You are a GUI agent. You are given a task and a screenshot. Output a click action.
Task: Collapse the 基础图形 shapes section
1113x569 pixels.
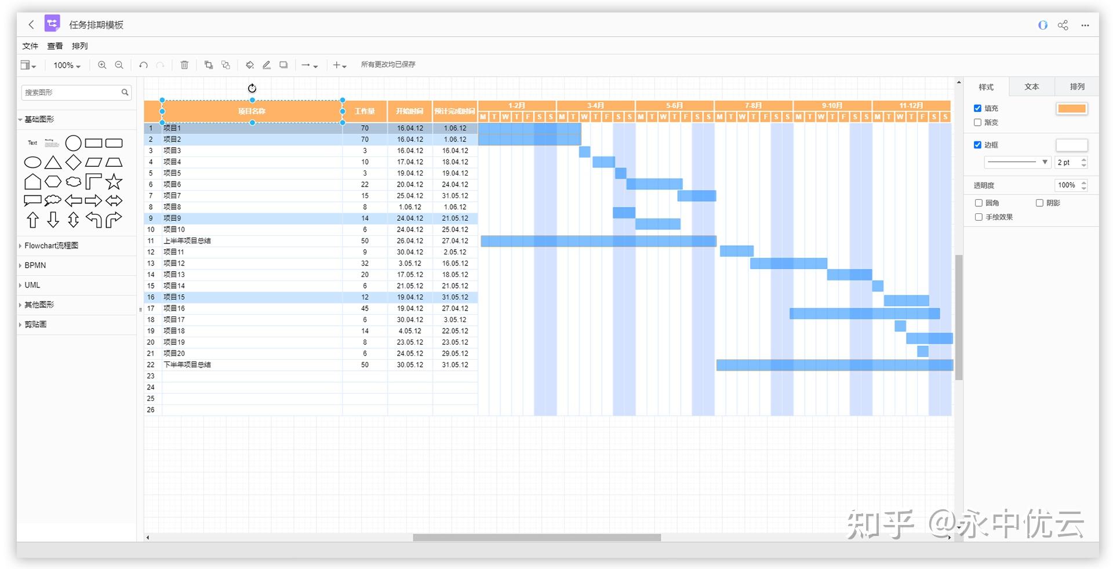pos(39,119)
